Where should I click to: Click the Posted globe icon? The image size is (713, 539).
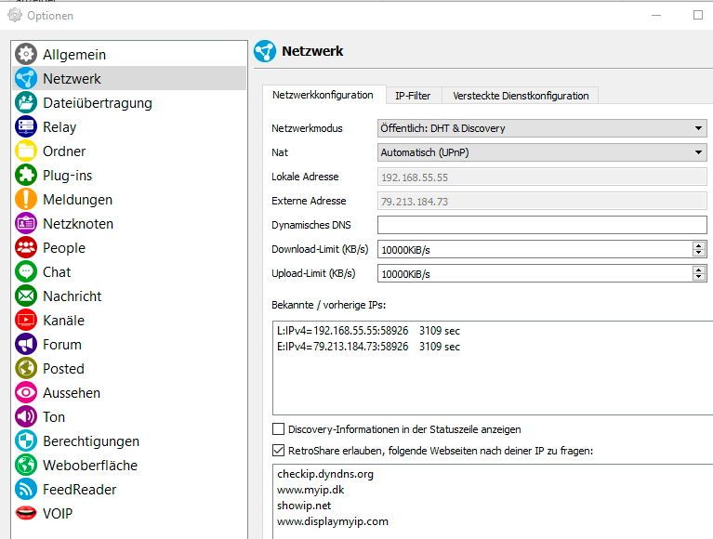[x=26, y=368]
